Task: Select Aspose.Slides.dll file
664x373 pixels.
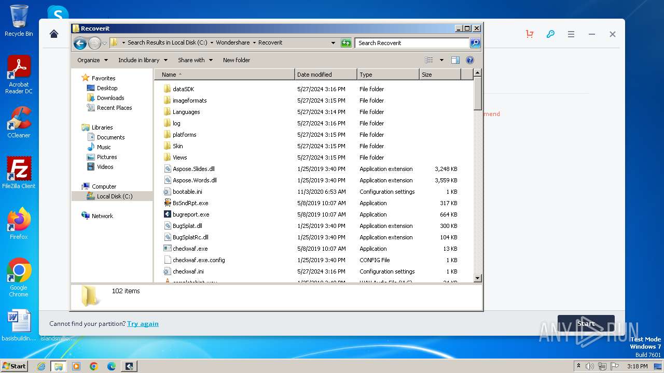Action: pos(193,169)
